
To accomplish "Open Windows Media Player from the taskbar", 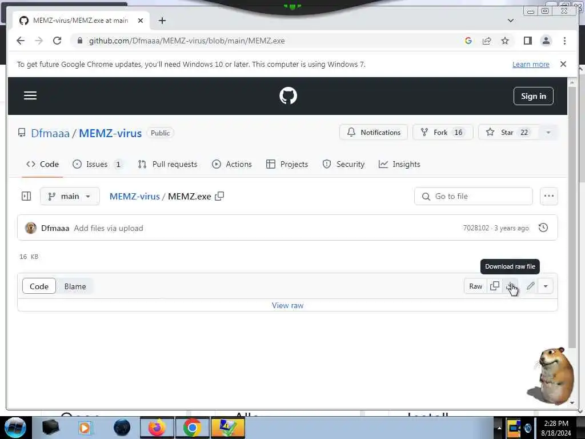I will 85,428.
